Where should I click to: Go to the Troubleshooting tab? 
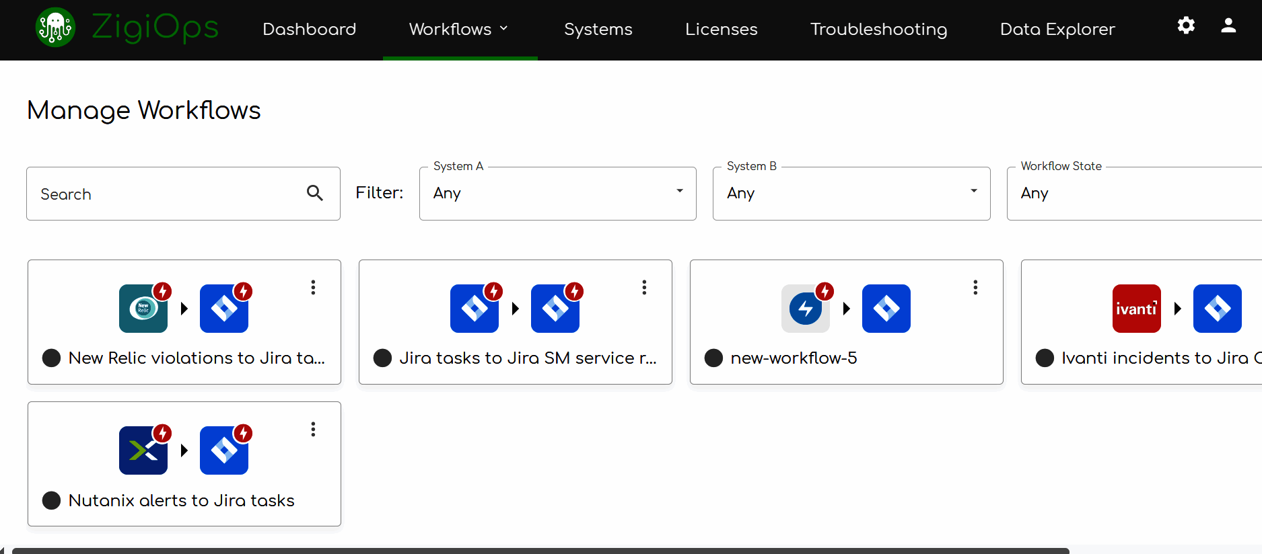[878, 29]
